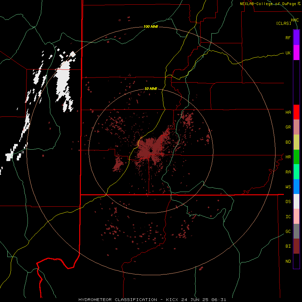Click the GC gray legend swatch

coord(296,231)
